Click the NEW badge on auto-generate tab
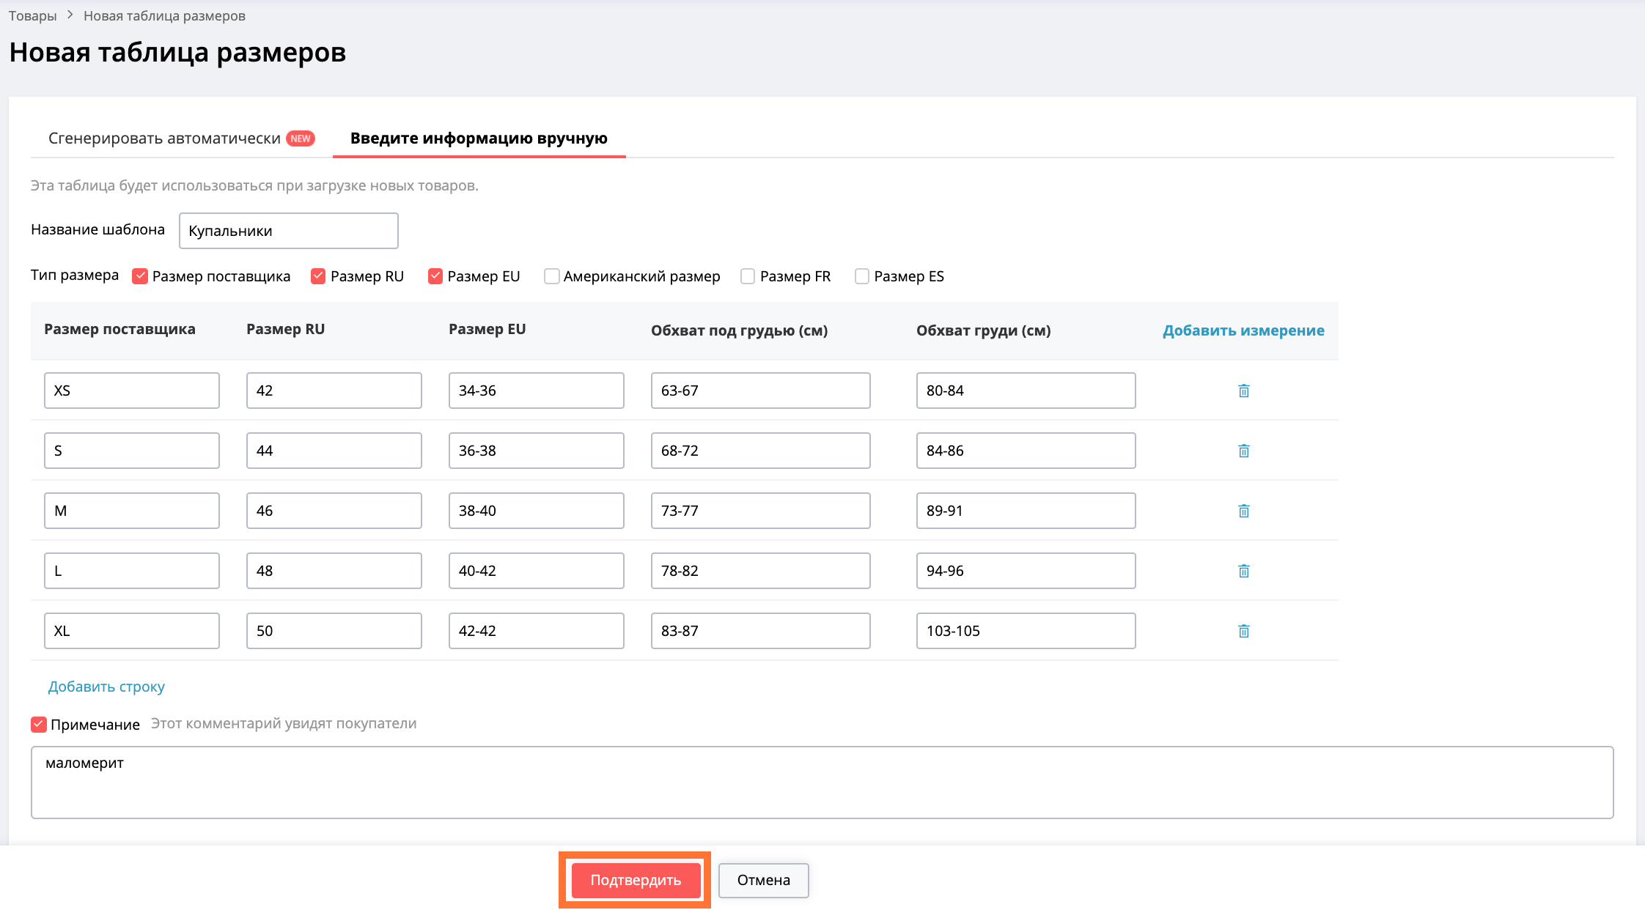 [x=301, y=138]
